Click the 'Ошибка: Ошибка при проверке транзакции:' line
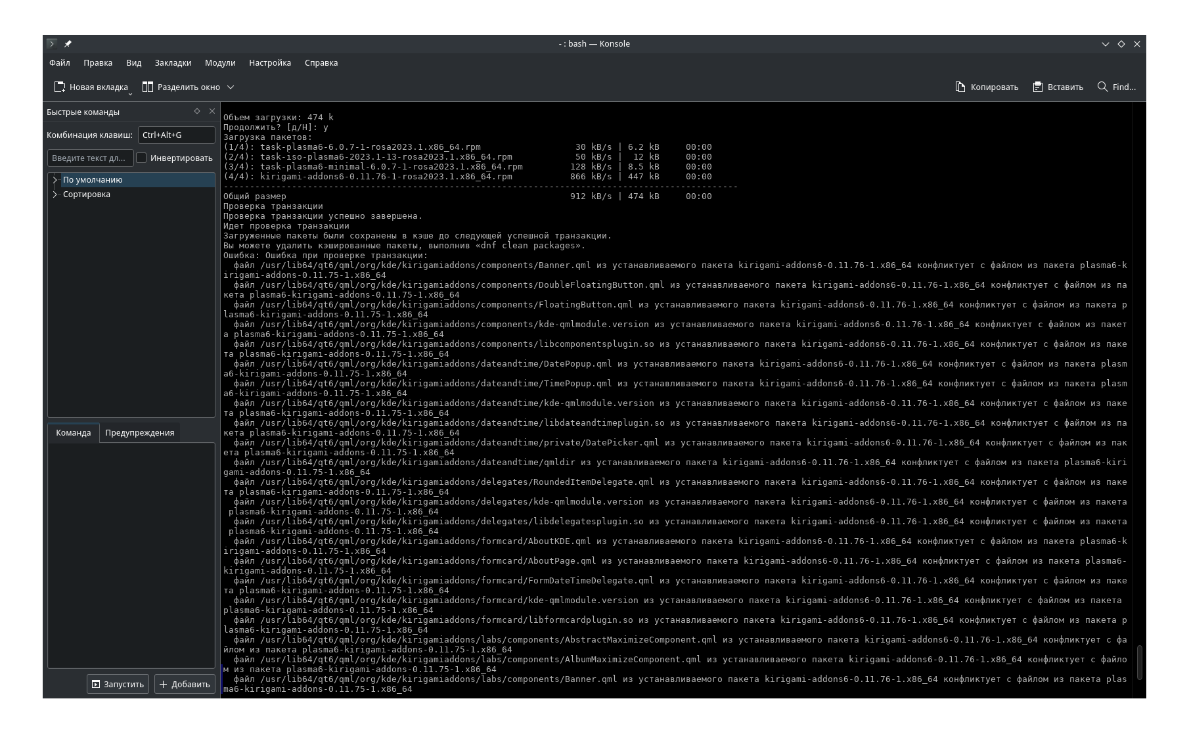 326,256
